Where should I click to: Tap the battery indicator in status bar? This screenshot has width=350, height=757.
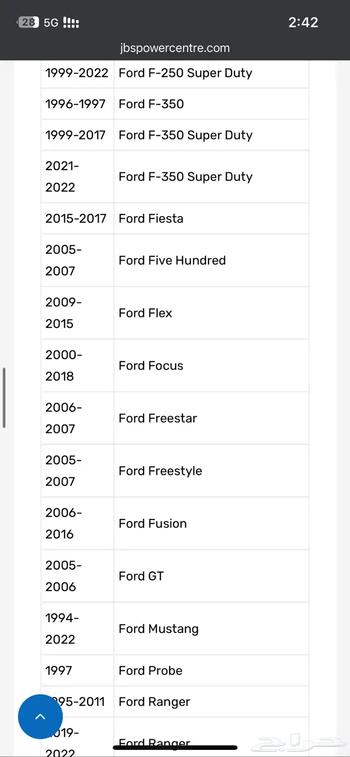28,22
